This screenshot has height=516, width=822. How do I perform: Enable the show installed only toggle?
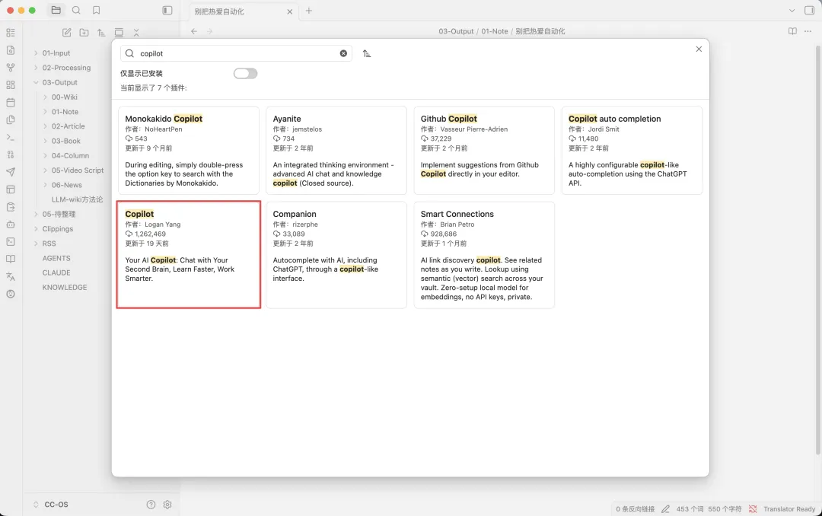click(245, 74)
